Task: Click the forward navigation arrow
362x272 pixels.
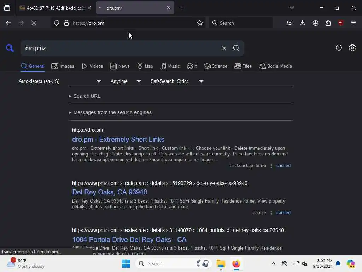Action: click(21, 23)
